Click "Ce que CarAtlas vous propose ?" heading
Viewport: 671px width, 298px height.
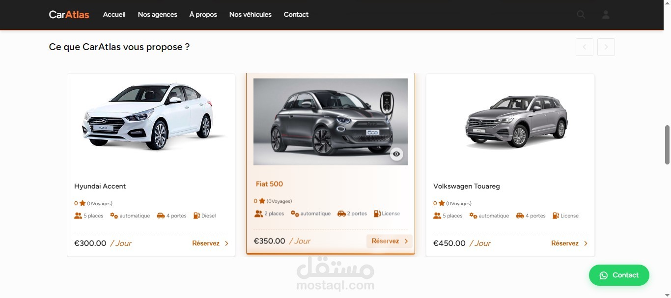(x=119, y=47)
